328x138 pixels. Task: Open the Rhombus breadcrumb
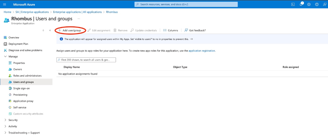(x=112, y=12)
